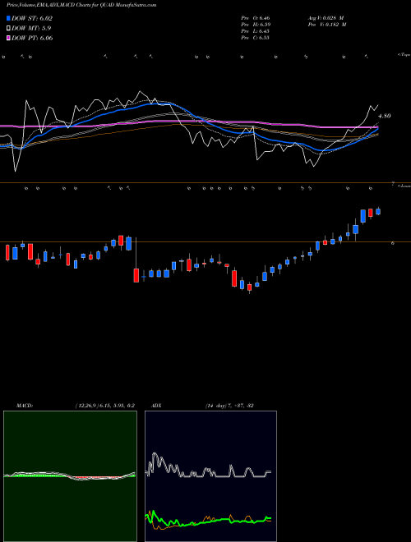Click the 'Pre L: 6.43' value
This screenshot has width=411, height=542.
[256, 31]
